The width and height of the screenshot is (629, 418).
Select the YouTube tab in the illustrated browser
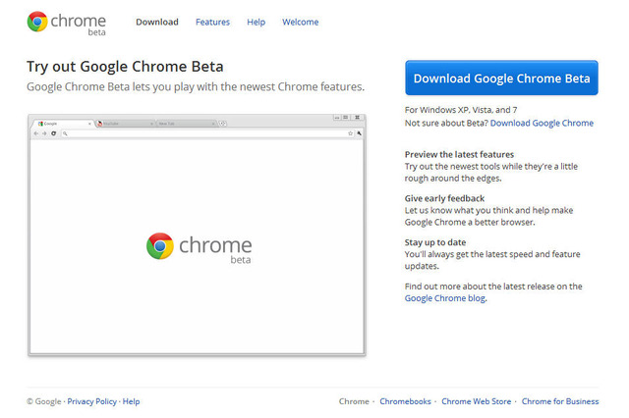[125, 124]
